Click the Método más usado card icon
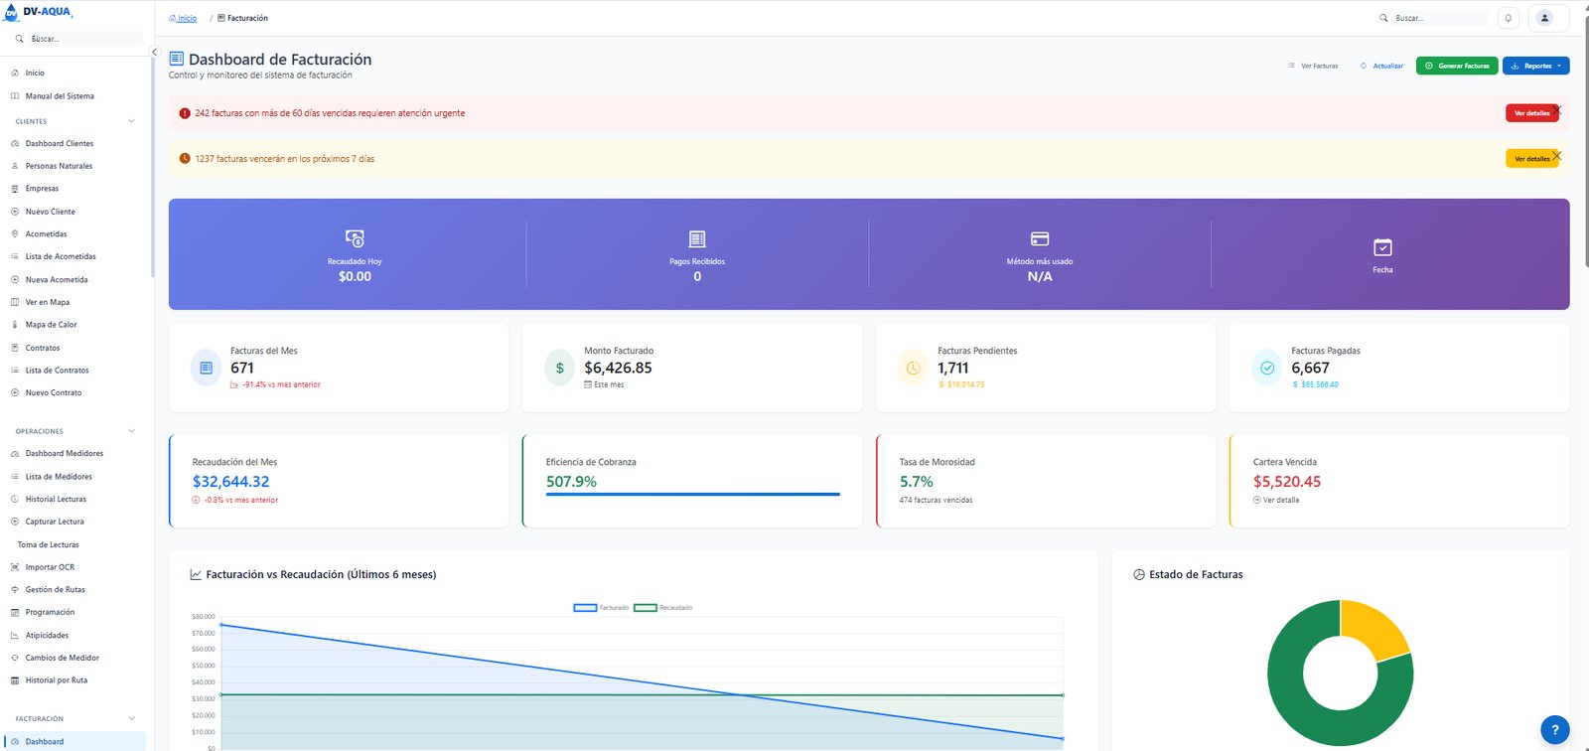 pos(1040,238)
